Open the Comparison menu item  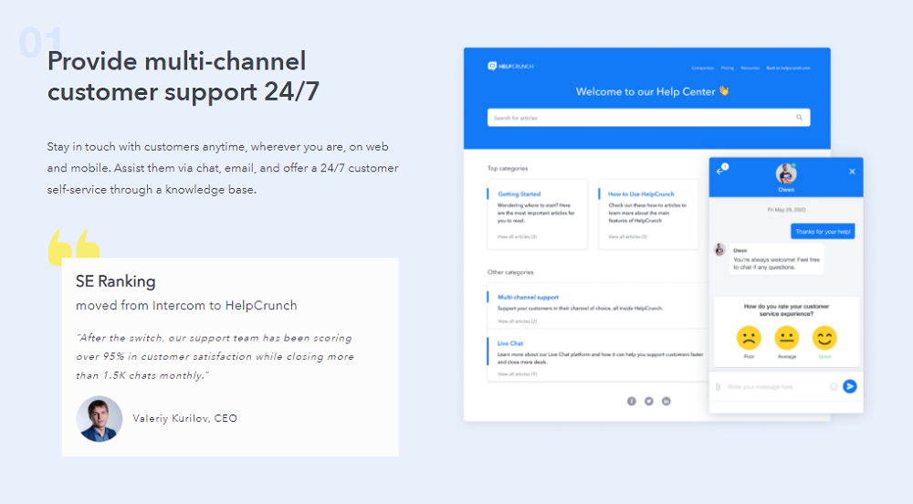(x=703, y=68)
